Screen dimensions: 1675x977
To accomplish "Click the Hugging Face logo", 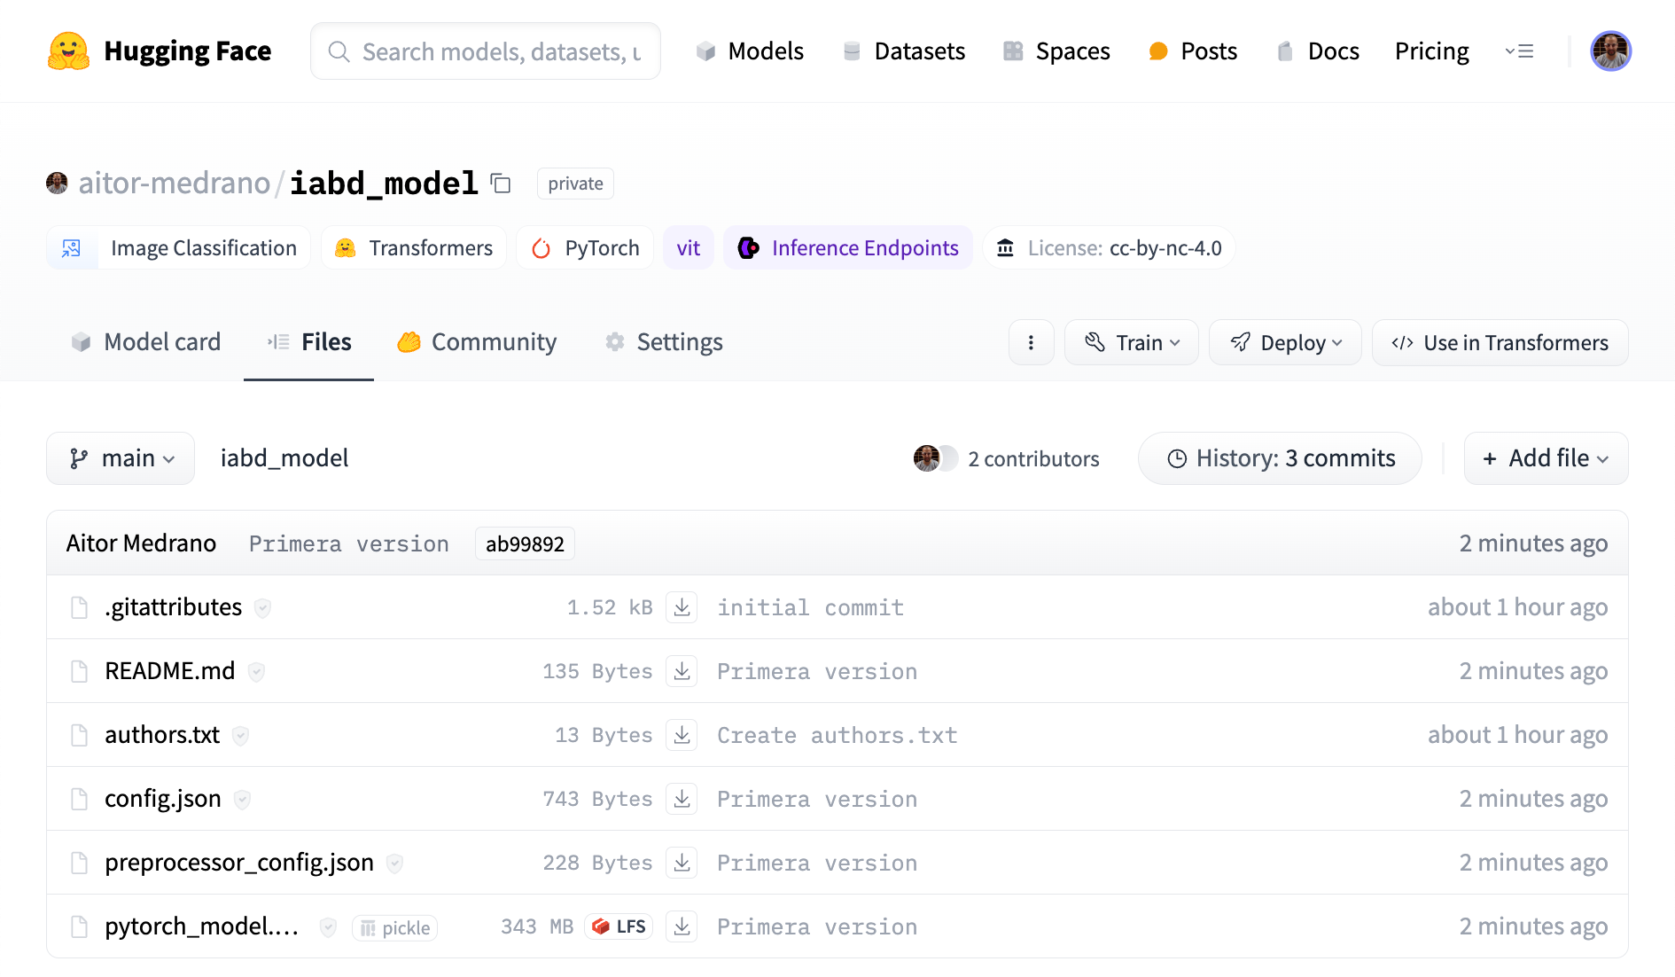I will pyautogui.click(x=160, y=51).
